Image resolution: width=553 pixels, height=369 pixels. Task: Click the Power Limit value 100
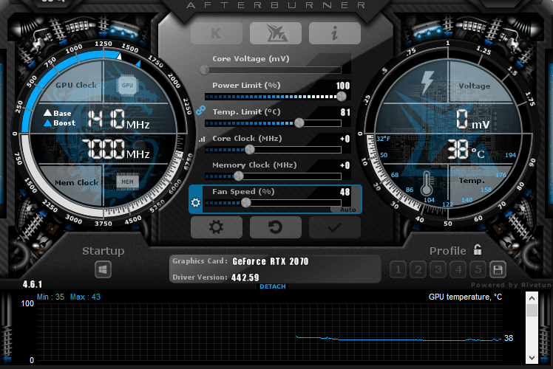pos(342,86)
